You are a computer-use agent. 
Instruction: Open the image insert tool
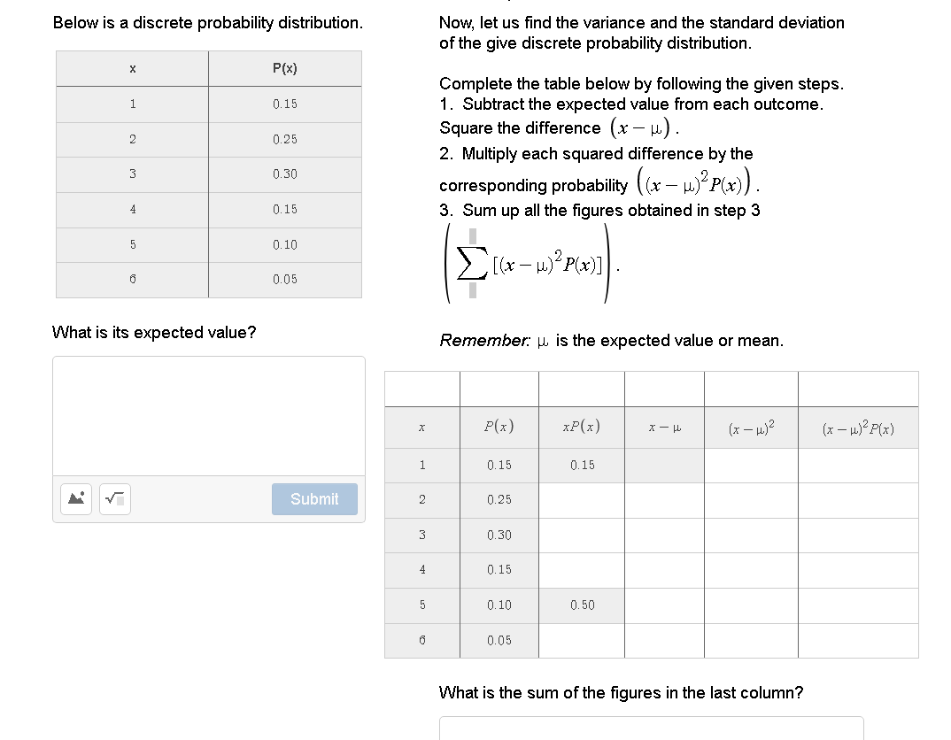coord(75,498)
